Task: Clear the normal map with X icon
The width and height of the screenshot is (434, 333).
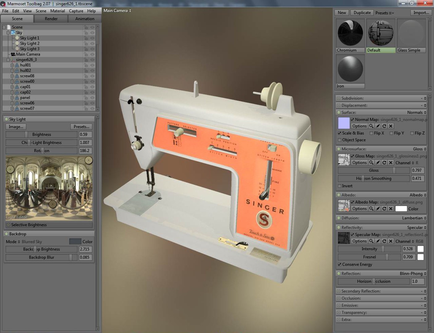Action: click(391, 126)
